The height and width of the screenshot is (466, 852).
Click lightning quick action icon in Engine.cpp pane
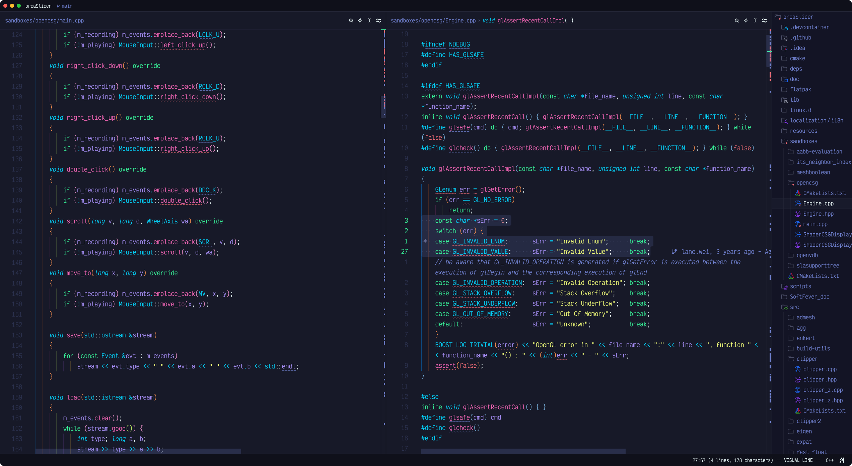click(x=746, y=21)
